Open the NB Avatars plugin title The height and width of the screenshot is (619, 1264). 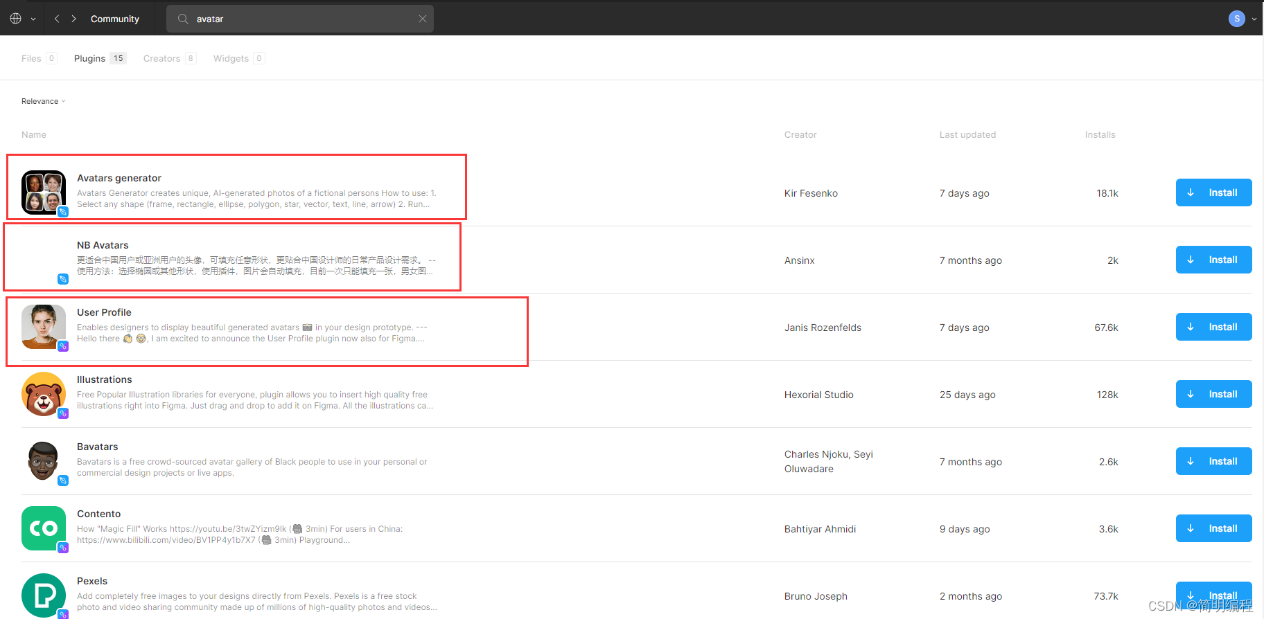pos(103,245)
